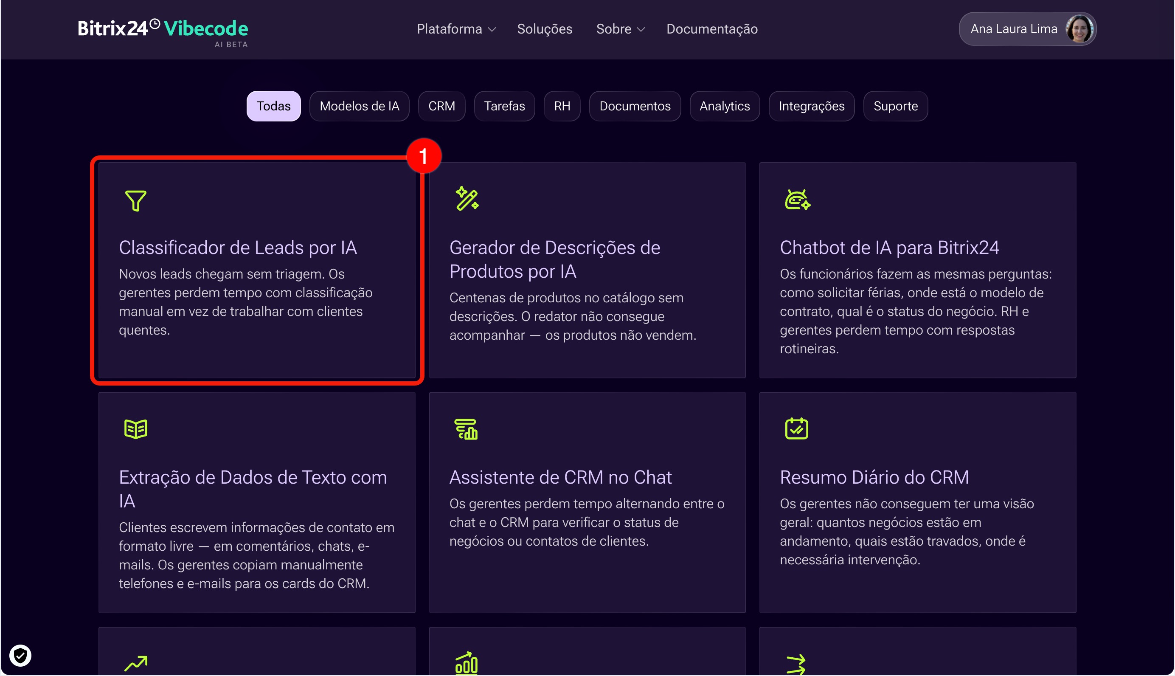Select the Todas filter chip
The image size is (1175, 676).
[x=273, y=106]
